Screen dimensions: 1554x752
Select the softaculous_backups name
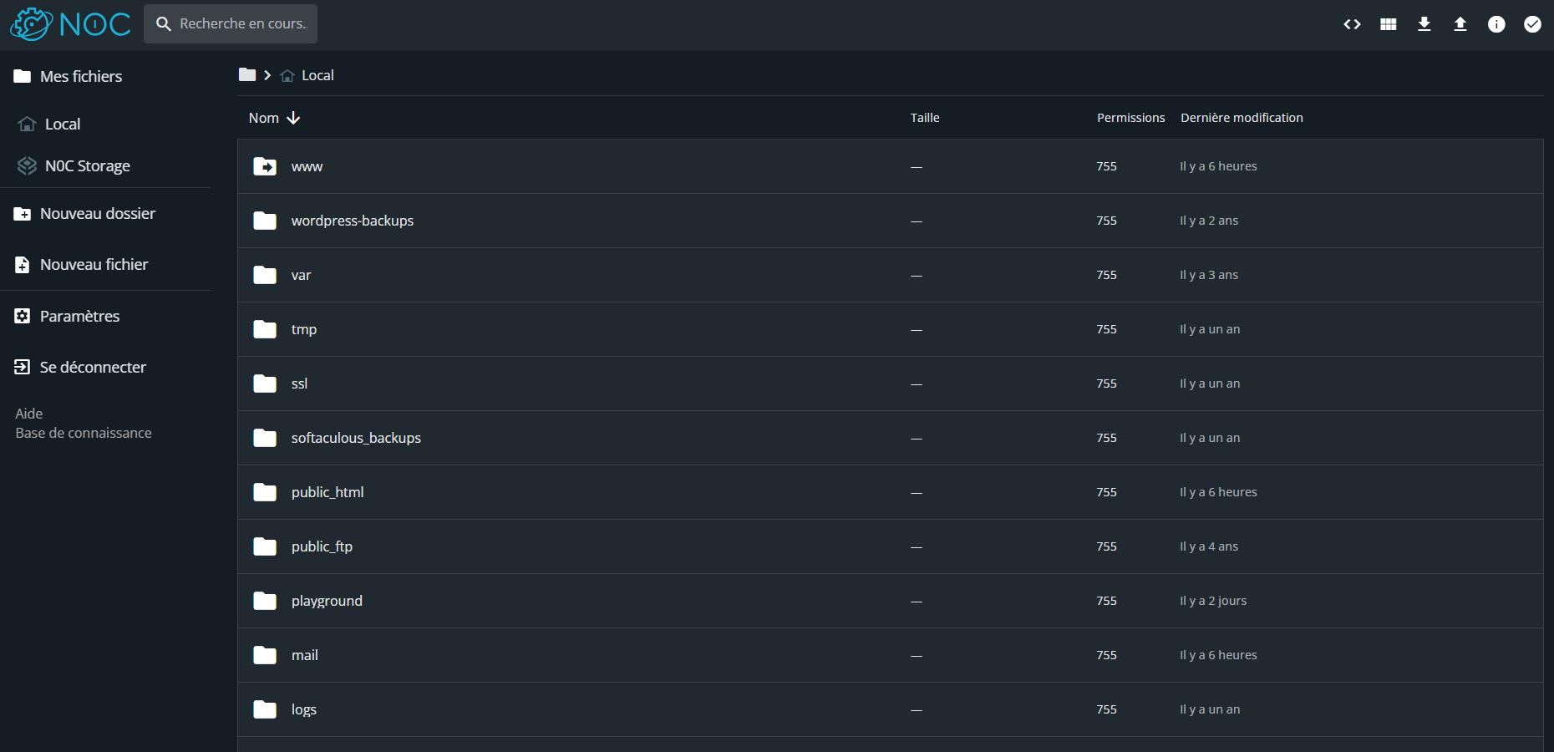click(356, 438)
